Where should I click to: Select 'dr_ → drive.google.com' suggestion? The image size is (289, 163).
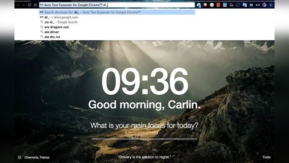point(117,17)
